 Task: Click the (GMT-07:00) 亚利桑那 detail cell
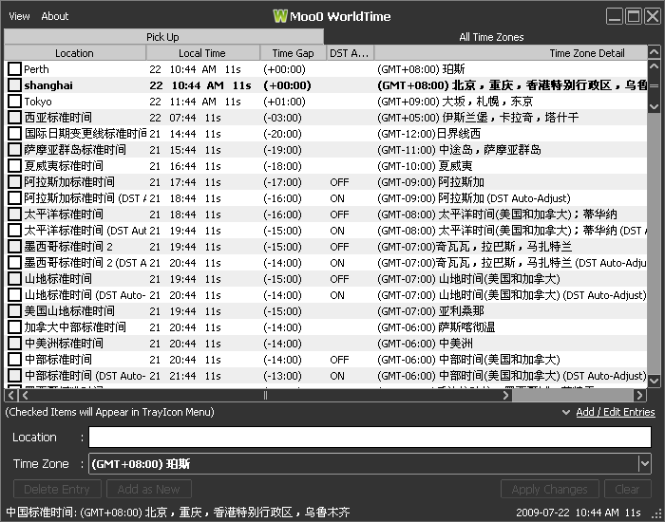[x=430, y=311]
